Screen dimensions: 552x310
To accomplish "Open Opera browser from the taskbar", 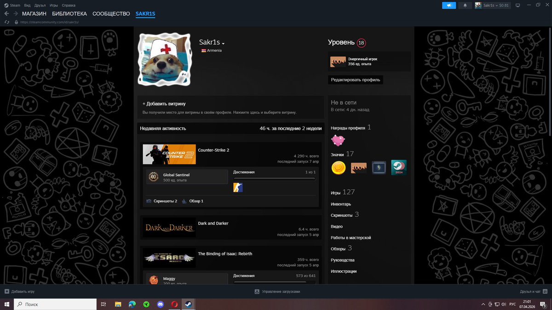I will tap(175, 304).
